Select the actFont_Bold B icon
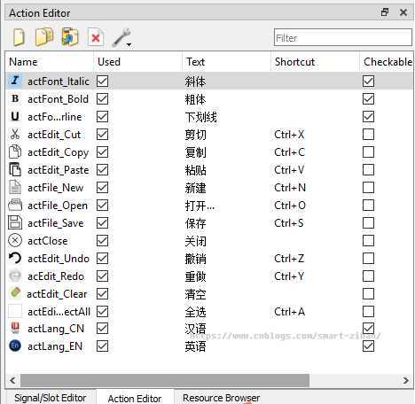This screenshot has width=415, height=404. (15, 98)
